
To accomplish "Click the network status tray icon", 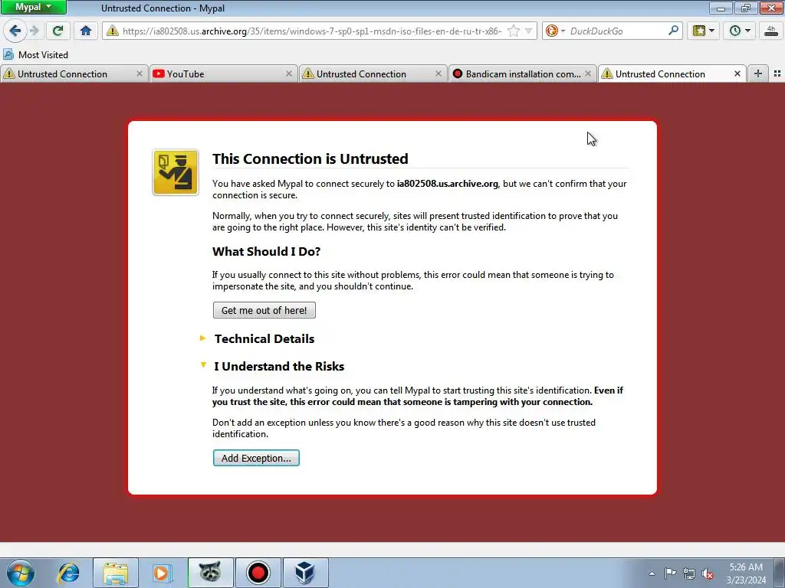I will (689, 573).
